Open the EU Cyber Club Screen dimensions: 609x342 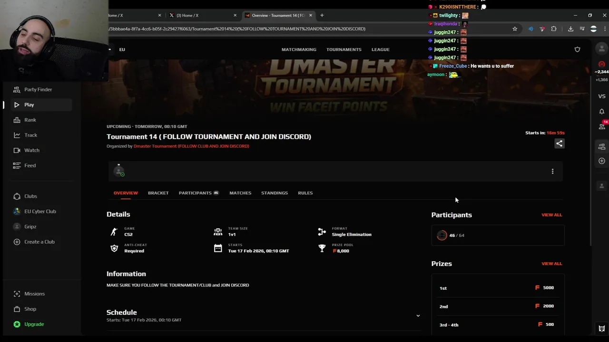[x=40, y=211]
